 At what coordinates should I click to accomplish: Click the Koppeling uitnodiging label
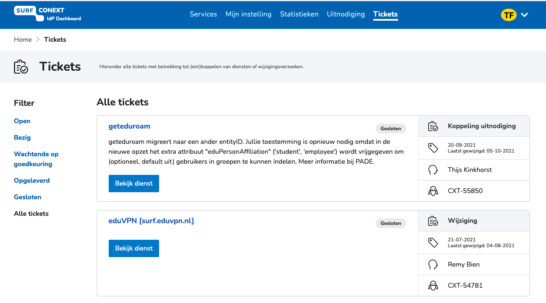point(482,126)
